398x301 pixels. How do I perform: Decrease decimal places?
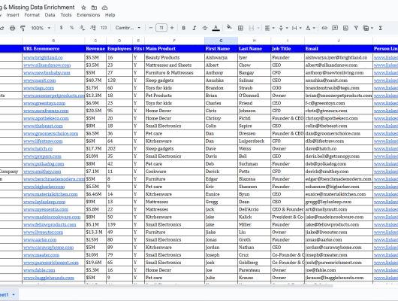pos(82,28)
